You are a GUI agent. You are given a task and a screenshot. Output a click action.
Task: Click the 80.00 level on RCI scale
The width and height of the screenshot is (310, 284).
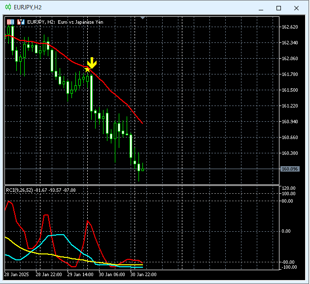[x=287, y=201]
